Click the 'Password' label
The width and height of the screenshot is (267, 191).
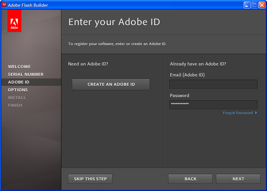tap(179, 96)
